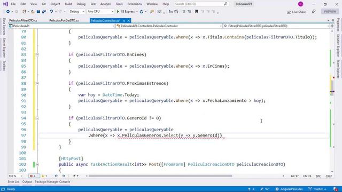
Task: Click the navigate backward arrow icon in toolbar
Action: [8, 12]
